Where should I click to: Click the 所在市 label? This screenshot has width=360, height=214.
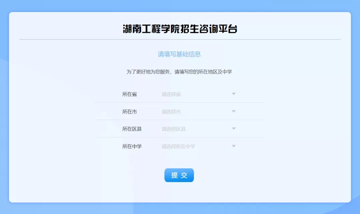tap(129, 111)
